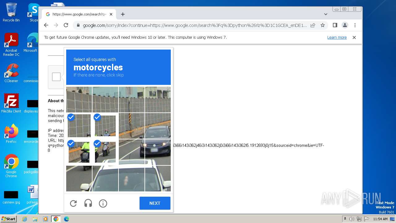This screenshot has height=223, width=396.
Task: Open the Windows Start menu
Action: pyautogui.click(x=9, y=219)
